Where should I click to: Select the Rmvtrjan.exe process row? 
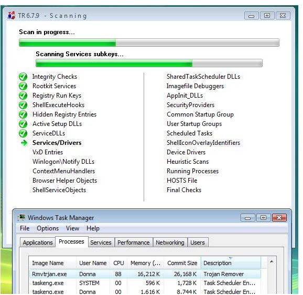point(145,274)
